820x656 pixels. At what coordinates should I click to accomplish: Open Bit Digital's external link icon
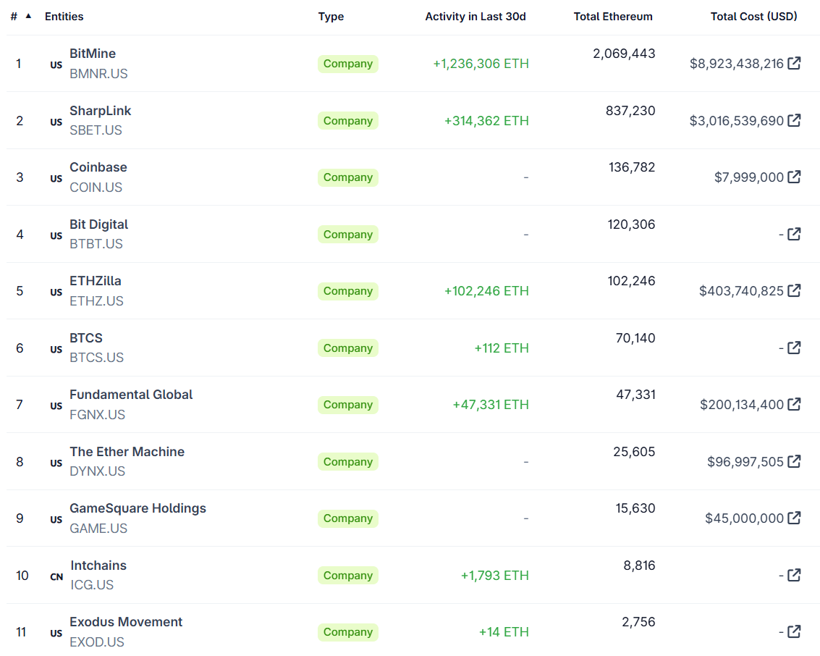coord(794,234)
